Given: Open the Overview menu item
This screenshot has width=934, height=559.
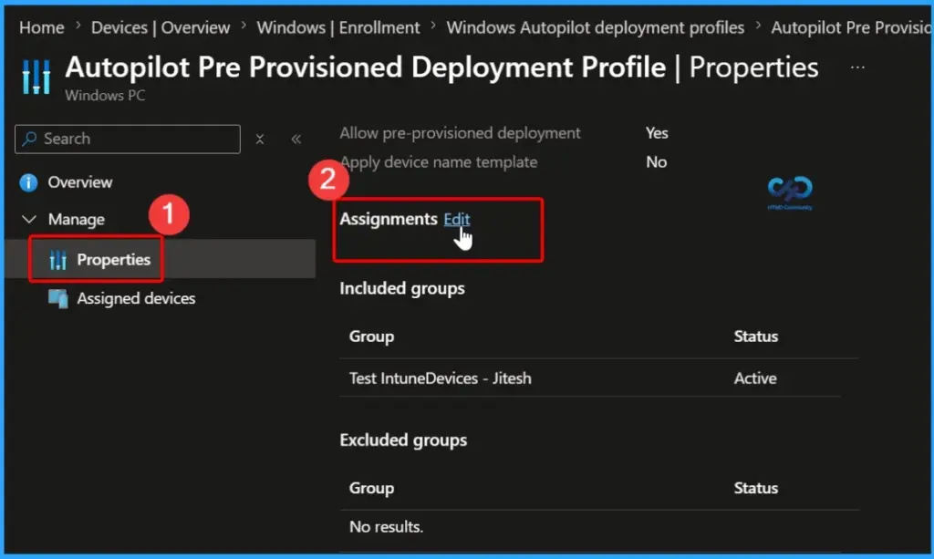Looking at the screenshot, I should tap(80, 182).
